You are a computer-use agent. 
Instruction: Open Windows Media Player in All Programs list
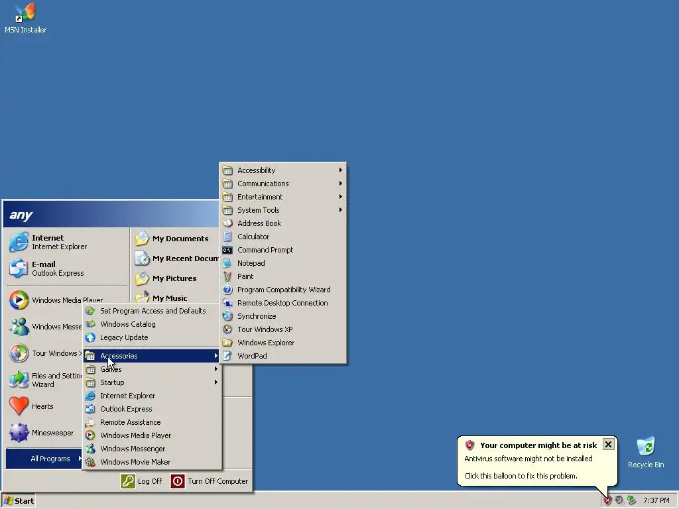(x=152, y=435)
